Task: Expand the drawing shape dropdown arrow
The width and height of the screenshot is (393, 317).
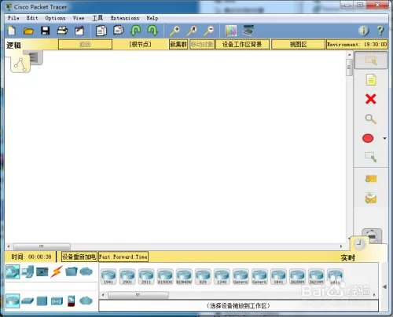Action: pos(384,138)
